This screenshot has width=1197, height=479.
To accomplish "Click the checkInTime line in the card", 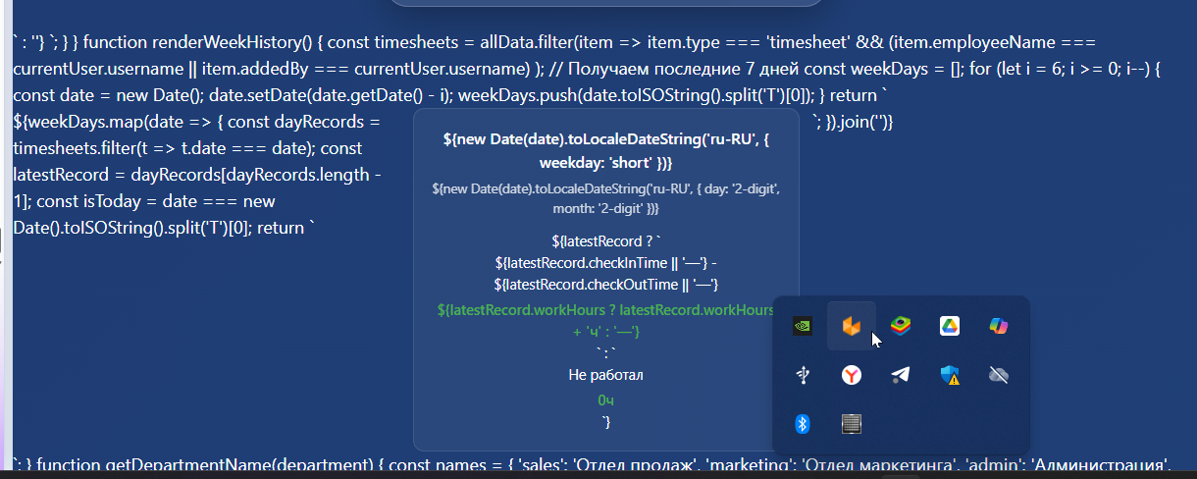I will coord(605,262).
